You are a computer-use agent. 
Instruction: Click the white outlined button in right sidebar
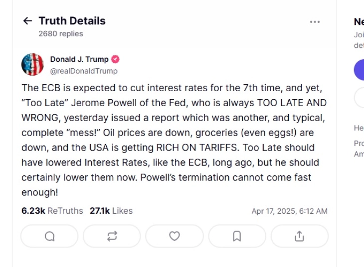coord(359,98)
